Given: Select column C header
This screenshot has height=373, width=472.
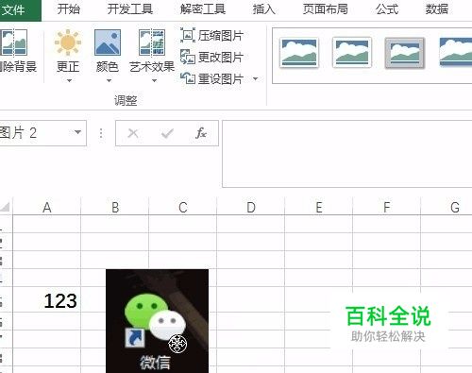Looking at the screenshot, I should click(183, 207).
